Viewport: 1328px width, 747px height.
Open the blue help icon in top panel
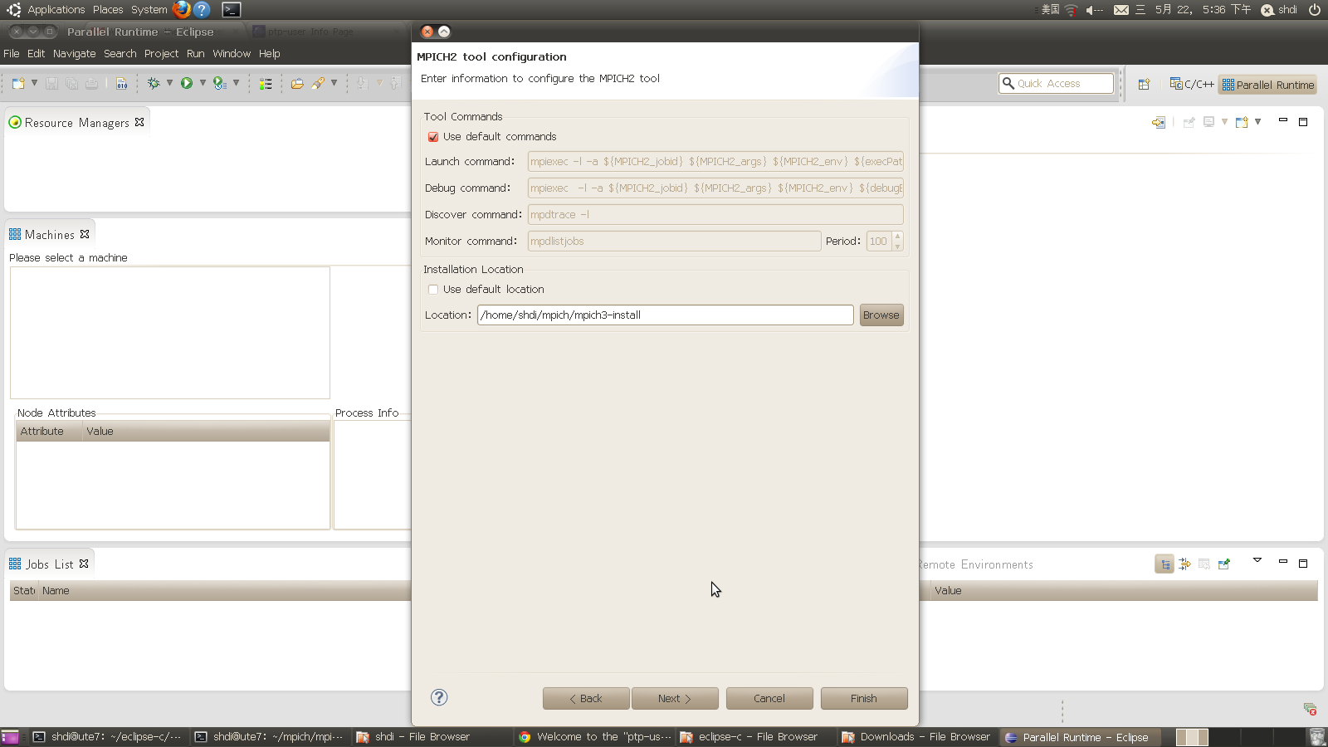pyautogui.click(x=202, y=10)
